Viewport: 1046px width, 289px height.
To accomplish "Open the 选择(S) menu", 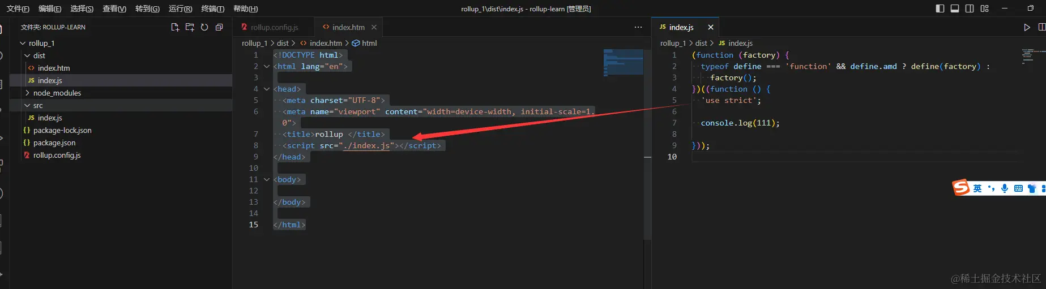I will (82, 8).
